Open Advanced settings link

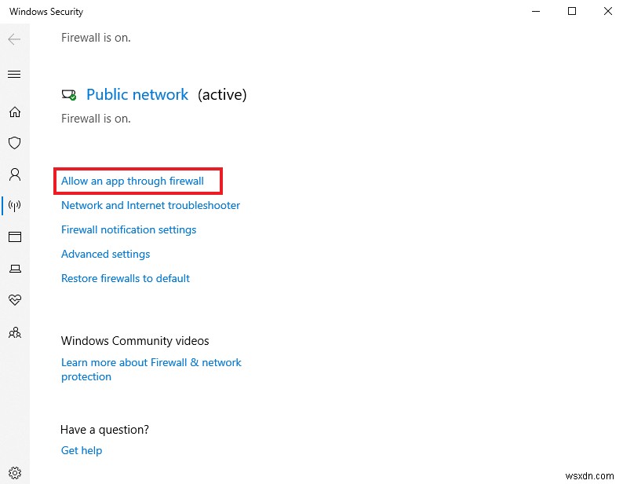pos(106,254)
